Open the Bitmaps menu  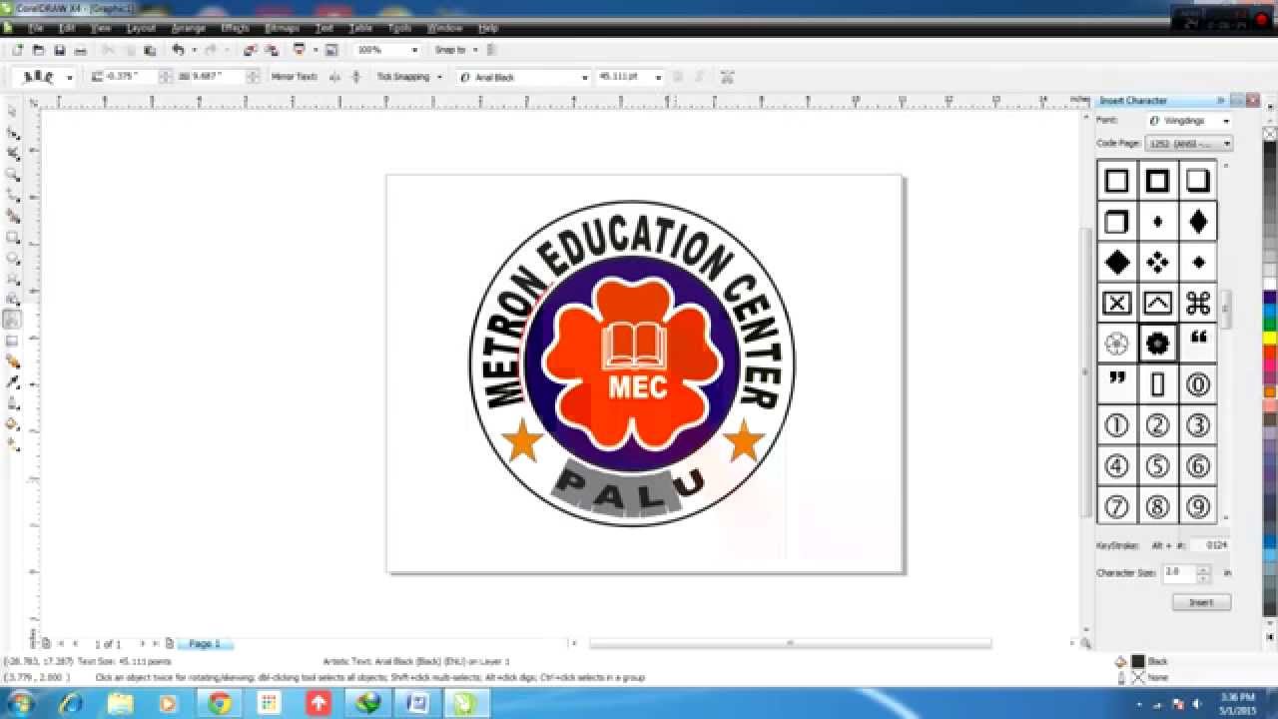(x=283, y=28)
